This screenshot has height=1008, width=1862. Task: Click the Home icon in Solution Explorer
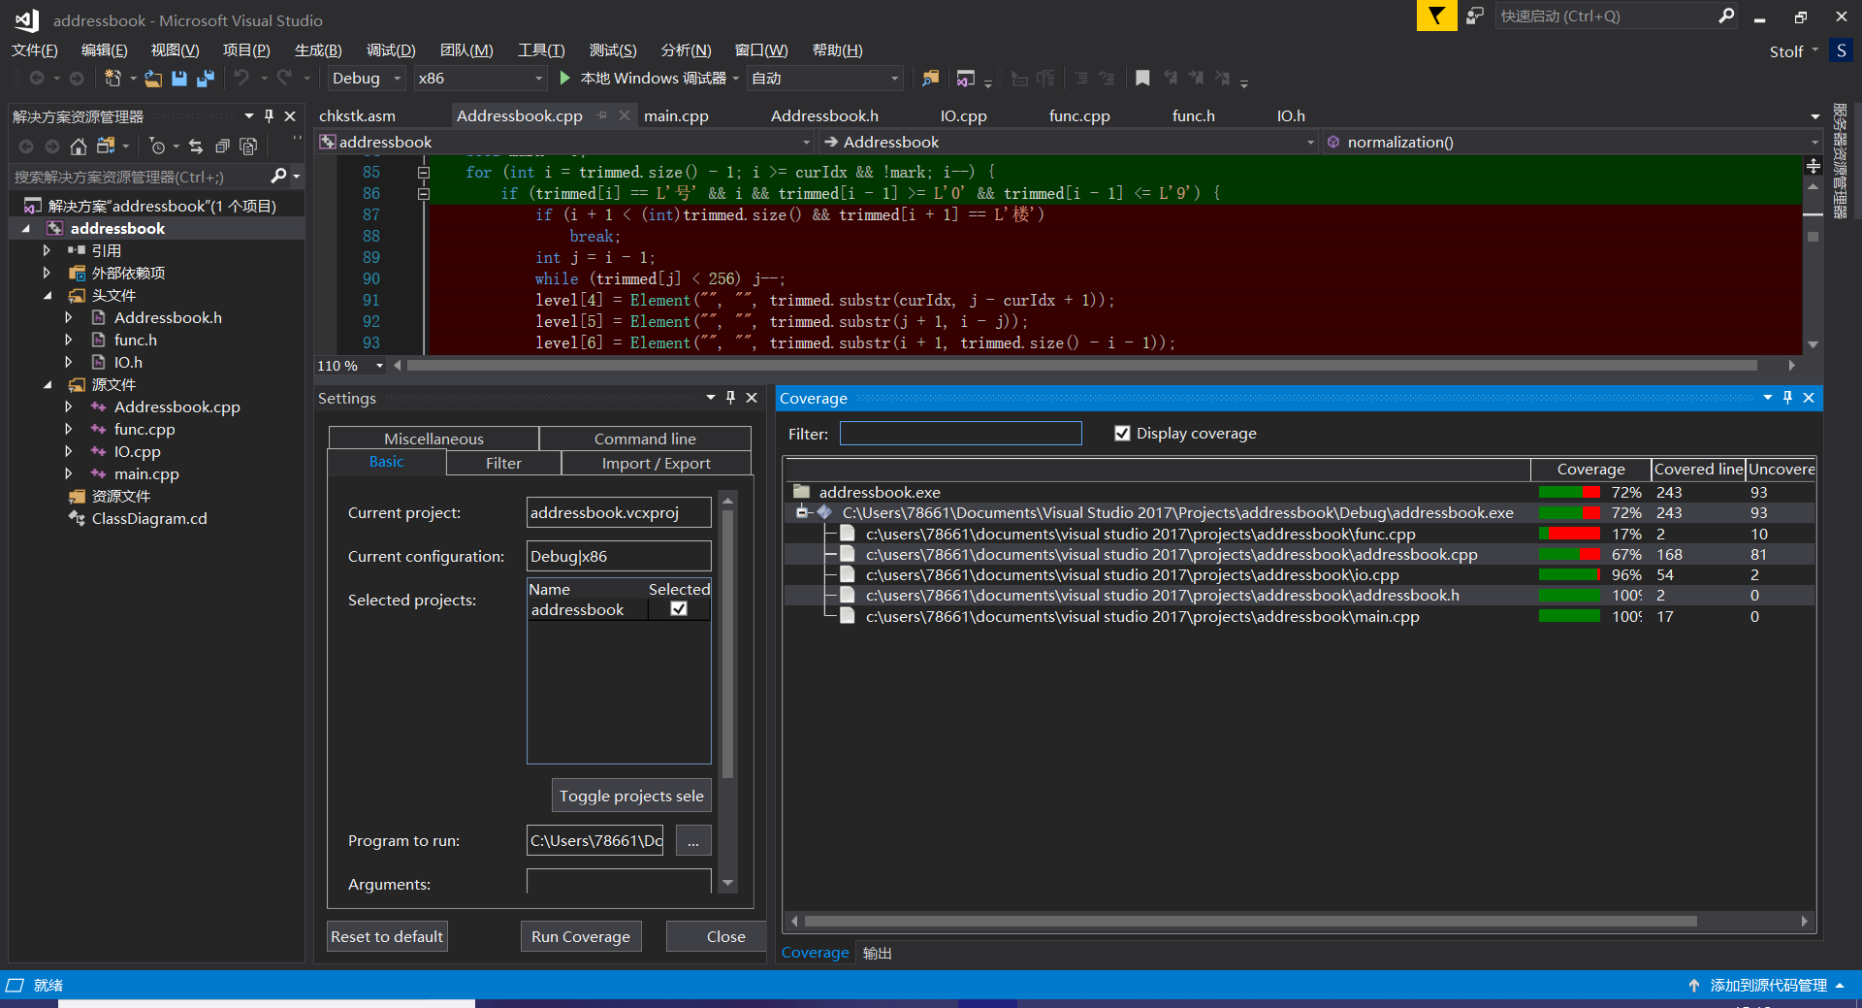coord(79,146)
